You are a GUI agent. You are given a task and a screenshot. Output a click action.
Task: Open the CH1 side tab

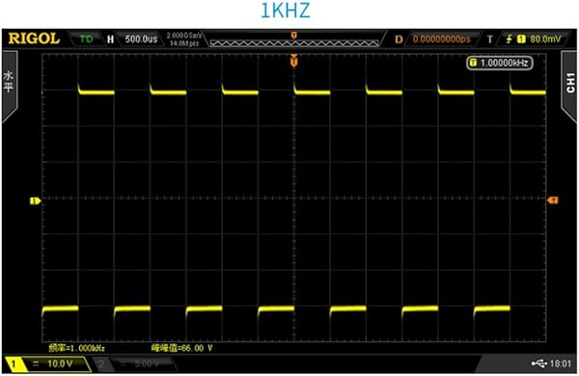click(569, 86)
